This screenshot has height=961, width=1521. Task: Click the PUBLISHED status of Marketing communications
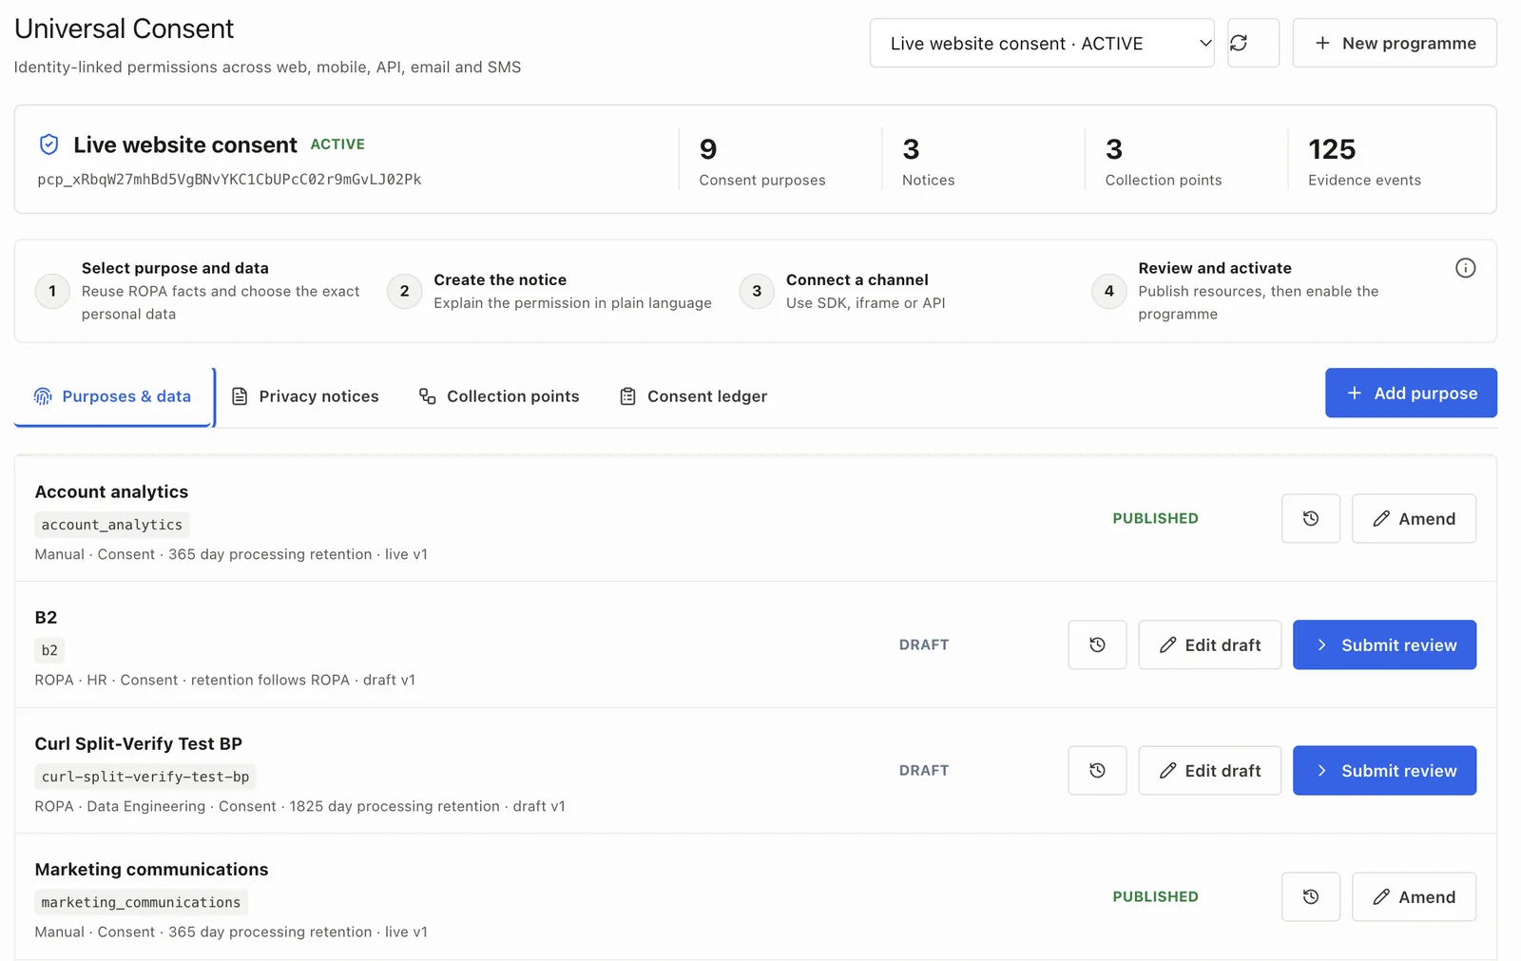[1155, 896]
